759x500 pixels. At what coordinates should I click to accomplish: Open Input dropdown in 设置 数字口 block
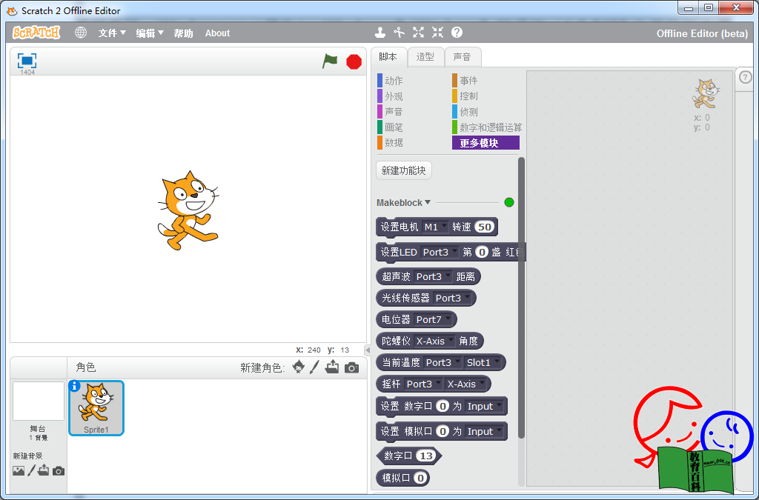click(484, 406)
